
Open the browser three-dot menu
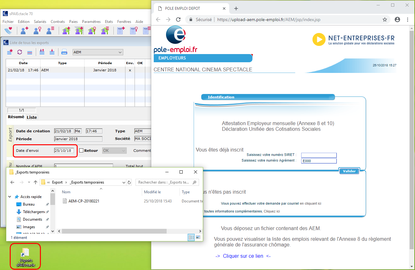click(408, 19)
